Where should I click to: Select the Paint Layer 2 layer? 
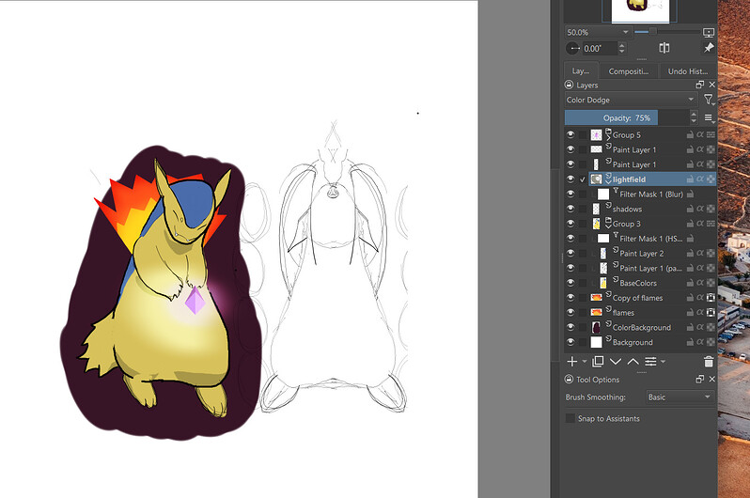tap(641, 253)
